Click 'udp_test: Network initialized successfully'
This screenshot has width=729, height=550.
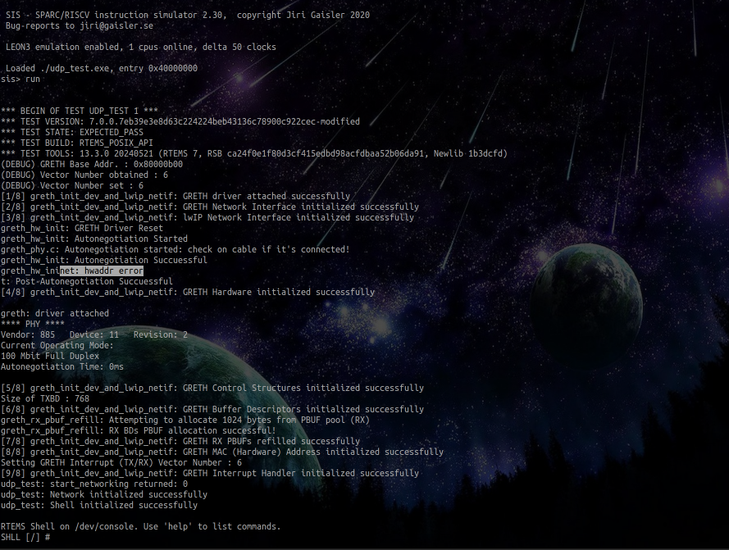tap(104, 496)
